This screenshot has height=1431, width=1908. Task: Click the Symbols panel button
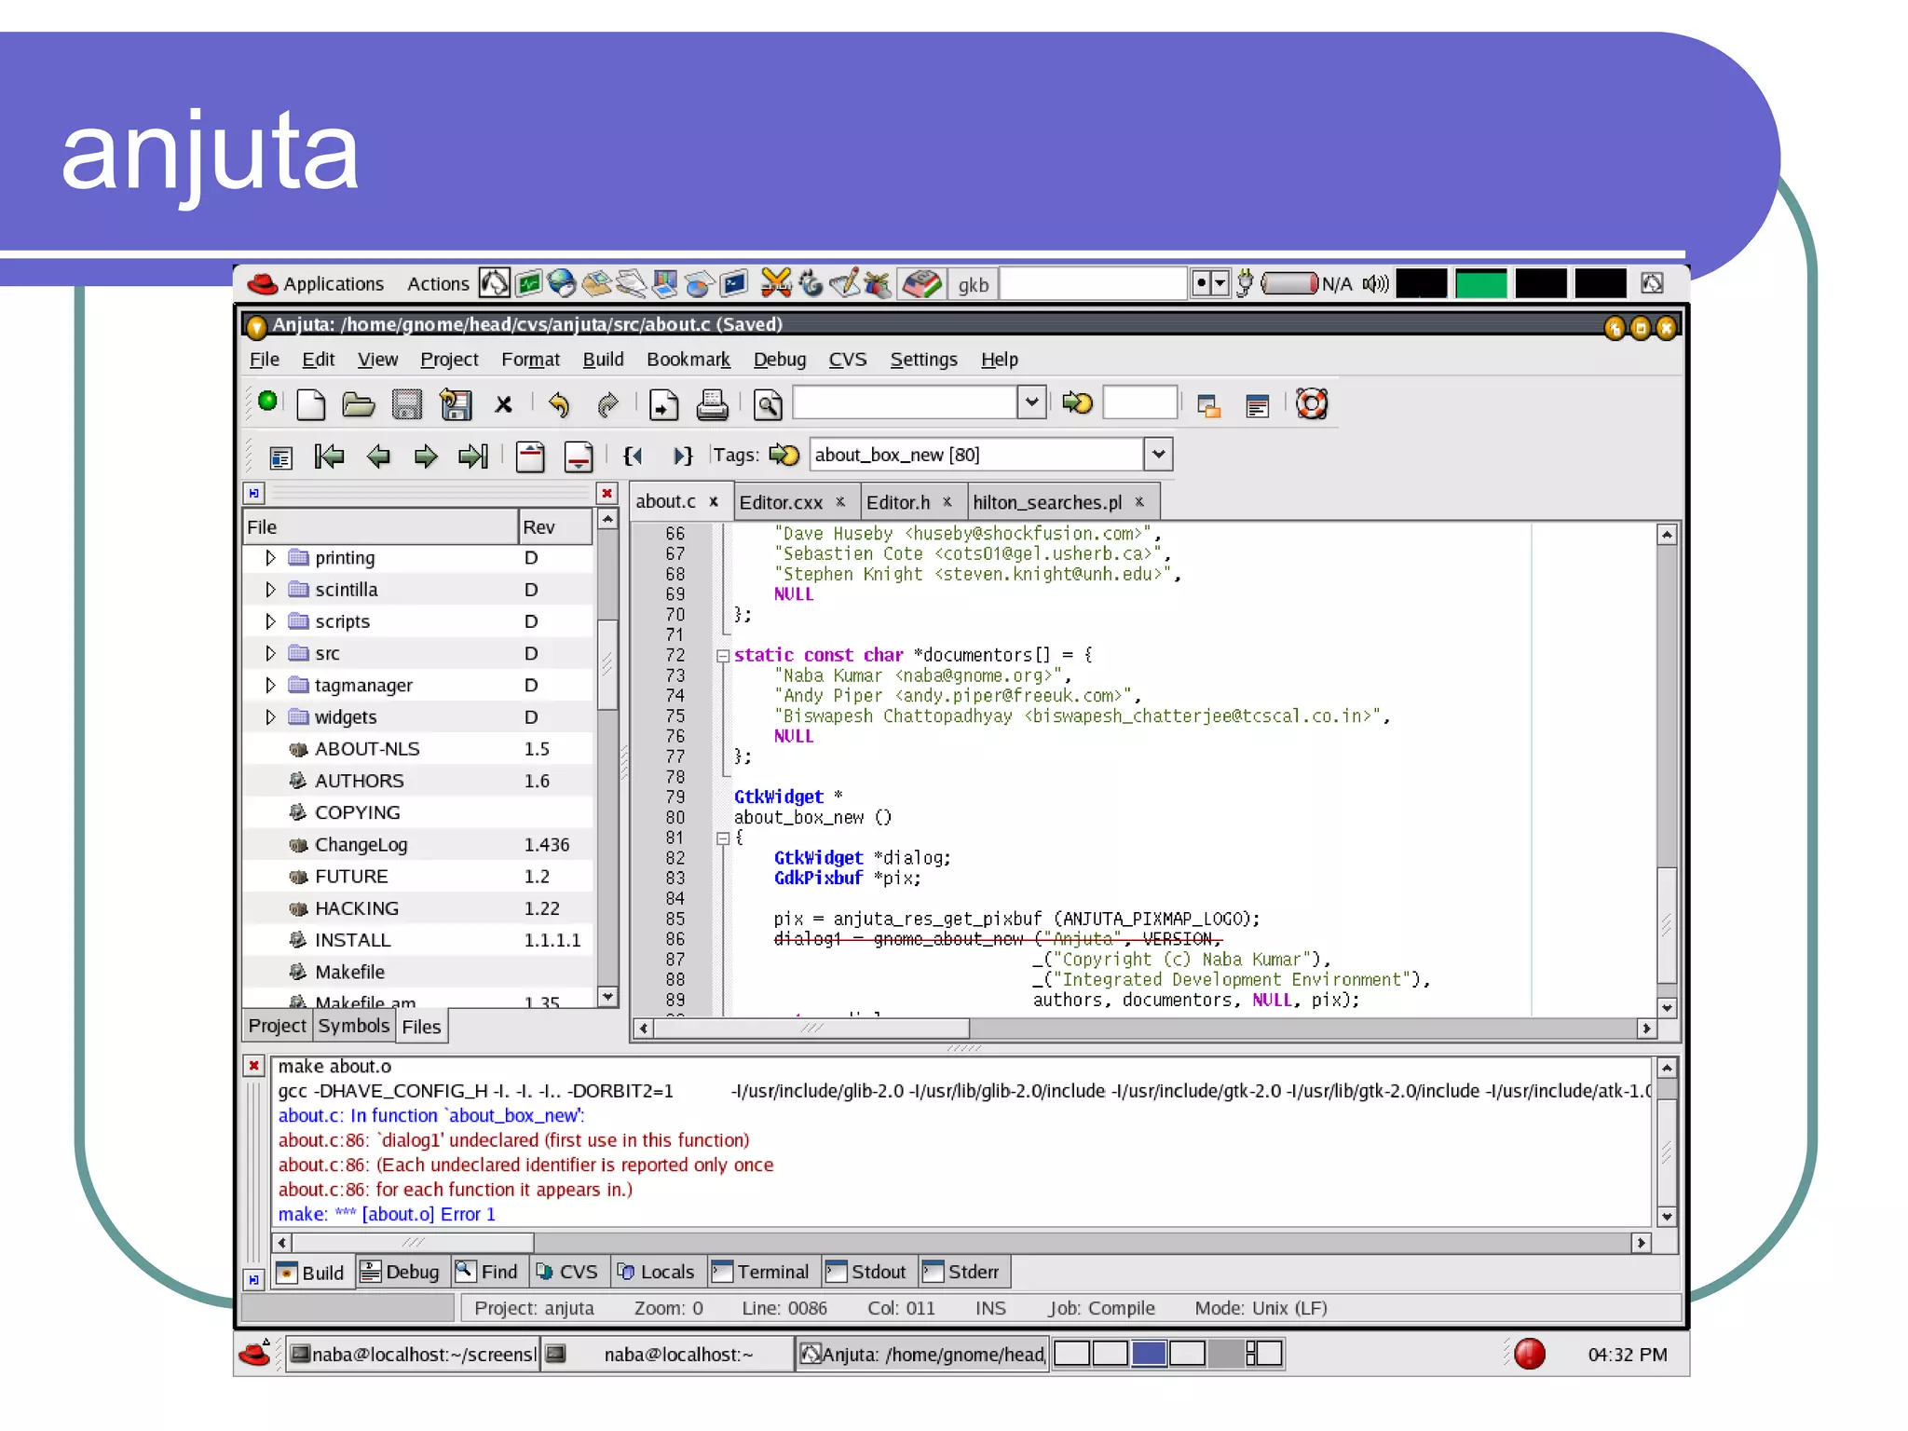(x=353, y=1026)
